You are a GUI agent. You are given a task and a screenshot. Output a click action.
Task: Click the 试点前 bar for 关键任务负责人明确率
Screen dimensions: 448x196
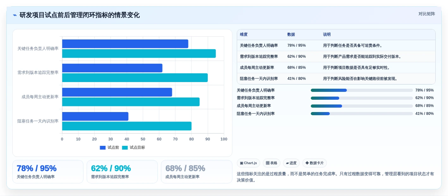pyautogui.click(x=125, y=44)
